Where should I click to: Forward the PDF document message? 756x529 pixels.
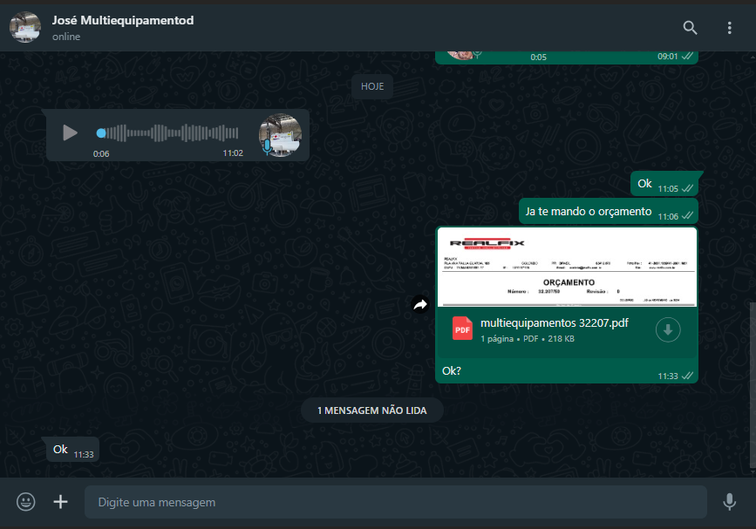click(420, 304)
